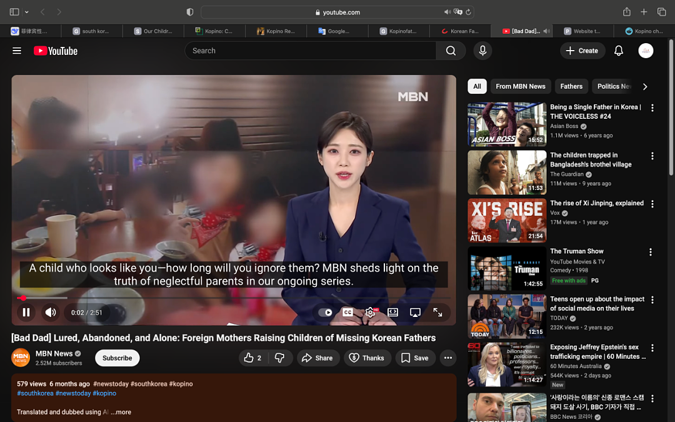Click blue #kopino hashtag link
Viewport: 675px width, 422px height.
click(104, 393)
